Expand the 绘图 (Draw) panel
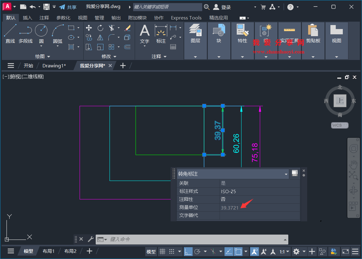 [43, 56]
